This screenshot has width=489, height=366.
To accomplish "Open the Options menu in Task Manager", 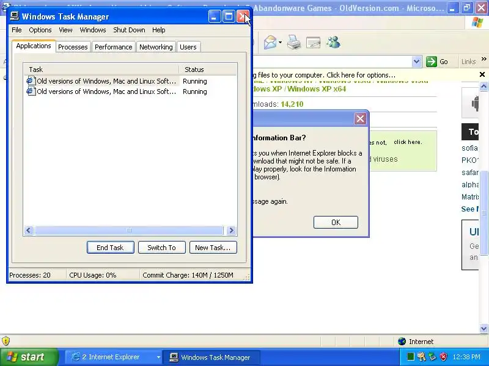I will [x=40, y=30].
